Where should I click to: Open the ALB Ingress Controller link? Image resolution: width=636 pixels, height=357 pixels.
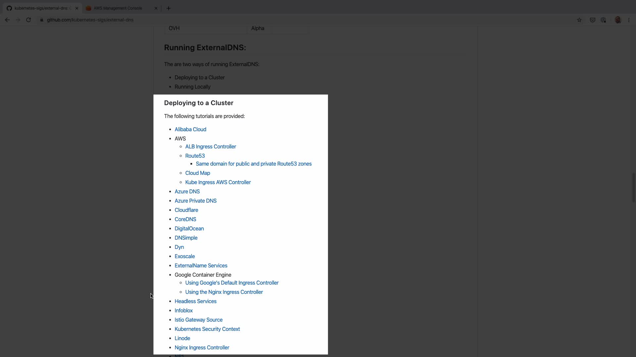pyautogui.click(x=210, y=146)
